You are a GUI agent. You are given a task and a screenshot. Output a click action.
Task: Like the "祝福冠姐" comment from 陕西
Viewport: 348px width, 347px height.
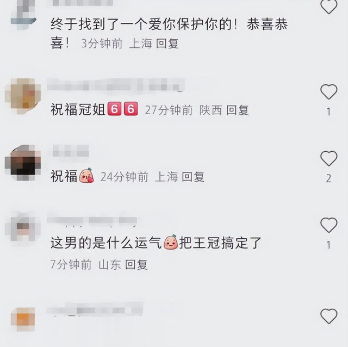pyautogui.click(x=328, y=91)
